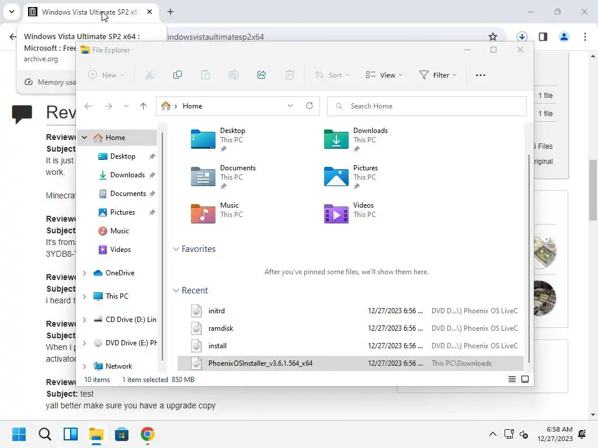Click the Rename icon in File Explorer toolbar
598x448 pixels.
point(234,75)
